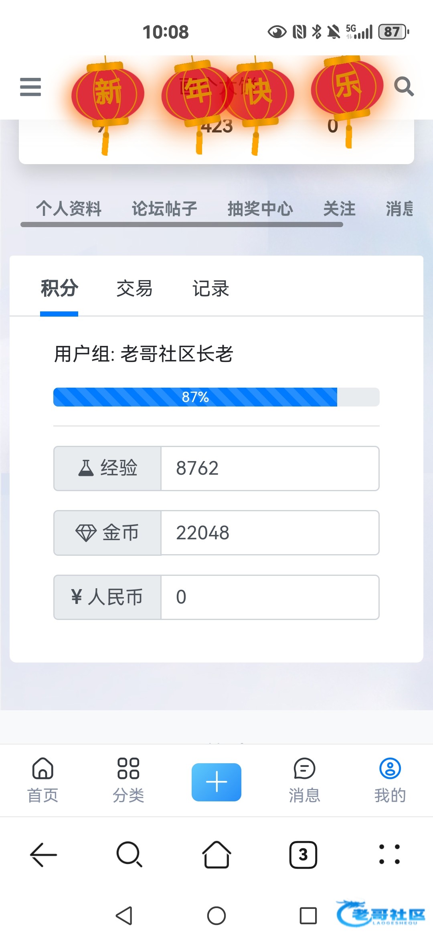Viewport: 433px width, 939px height.
Task: Go to 首页 home tab
Action: click(43, 780)
